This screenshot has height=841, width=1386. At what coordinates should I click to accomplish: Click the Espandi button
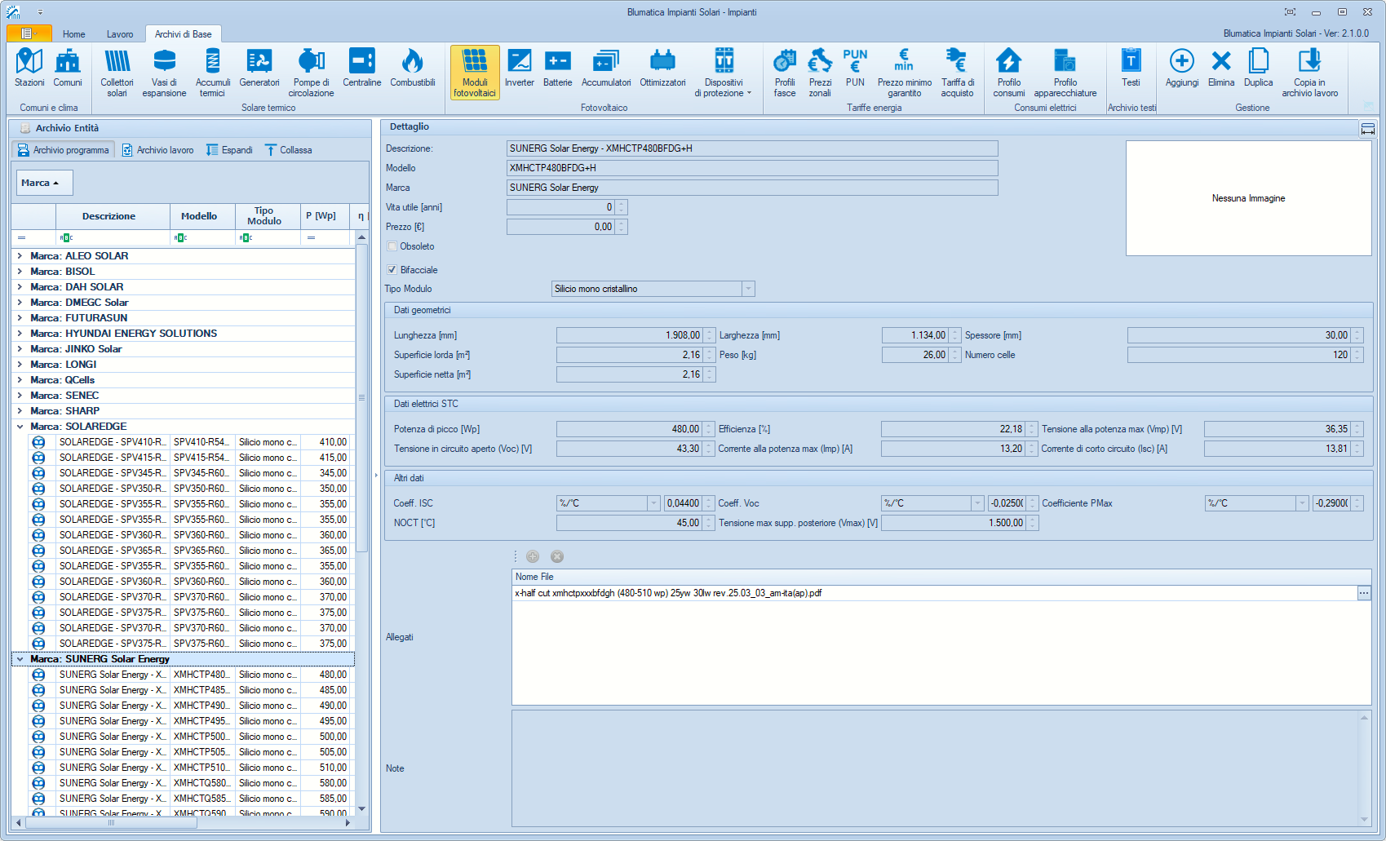point(229,150)
